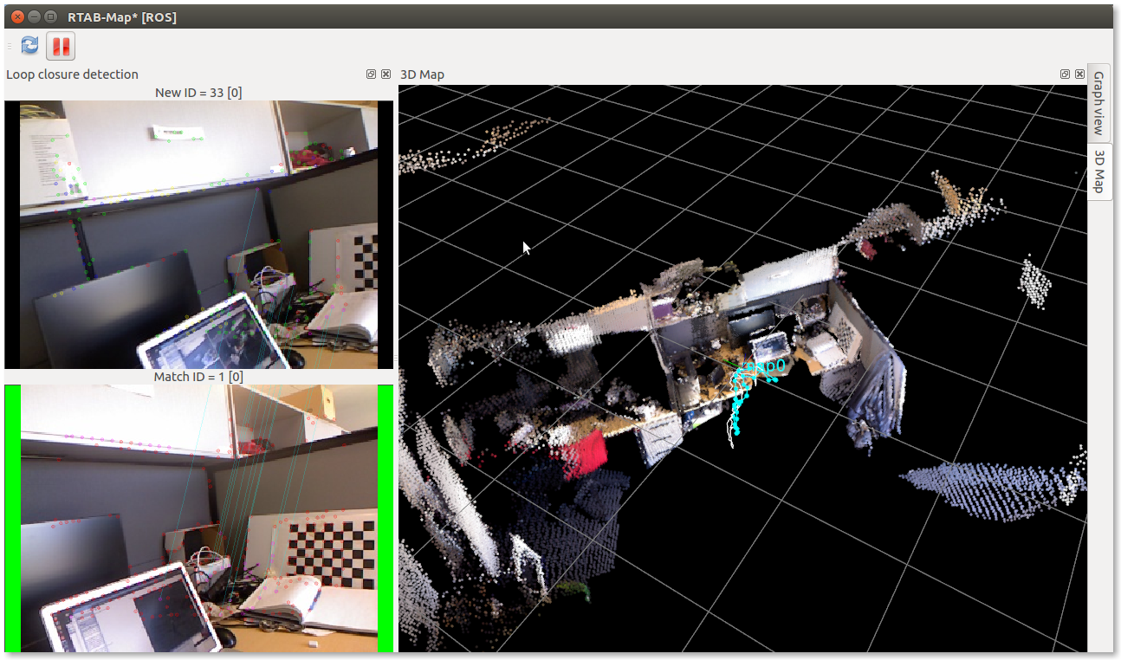Close the RTAB-Map window
Image resolution: width=1121 pixels, height=660 pixels.
pos(17,16)
